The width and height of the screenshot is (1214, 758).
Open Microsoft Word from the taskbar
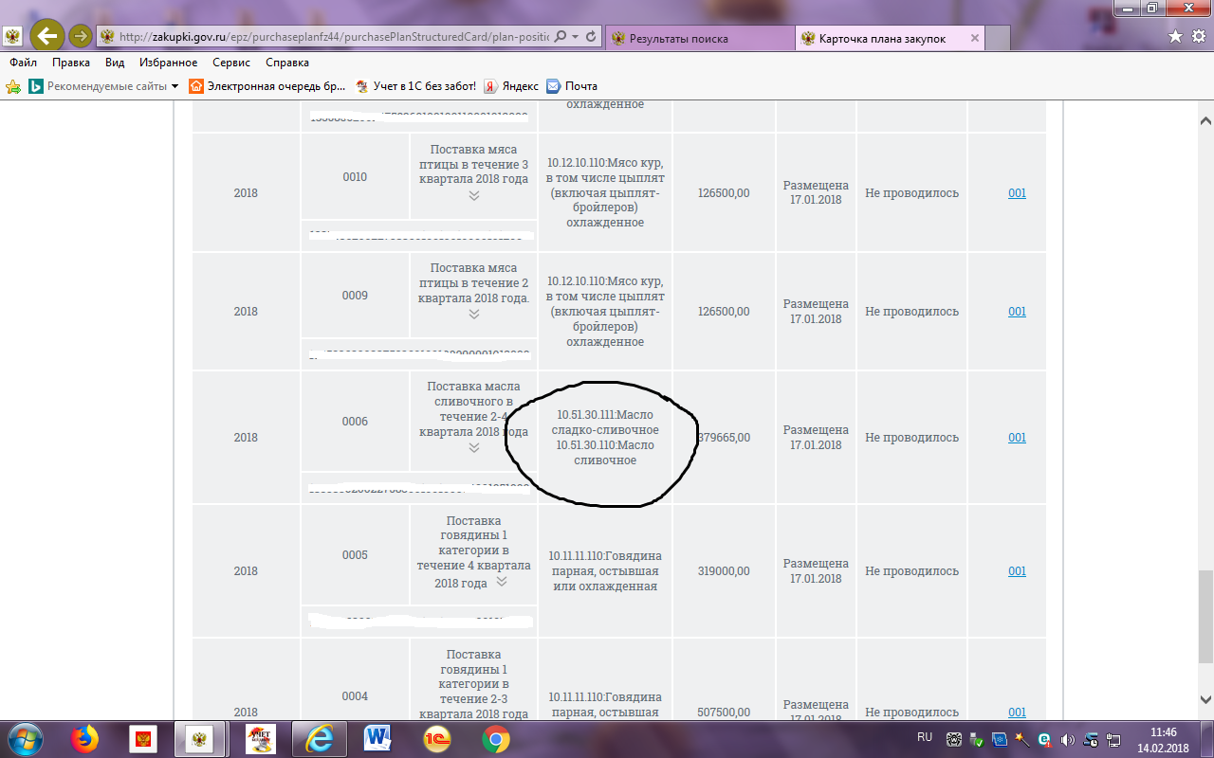click(377, 738)
